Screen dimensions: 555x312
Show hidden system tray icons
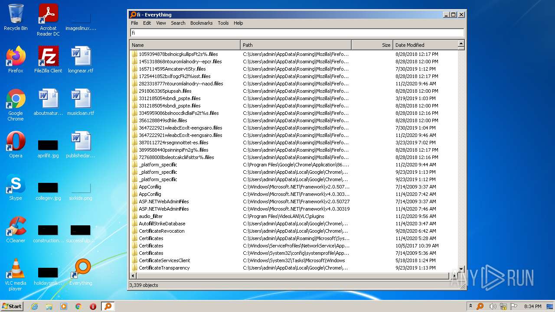coord(471,306)
